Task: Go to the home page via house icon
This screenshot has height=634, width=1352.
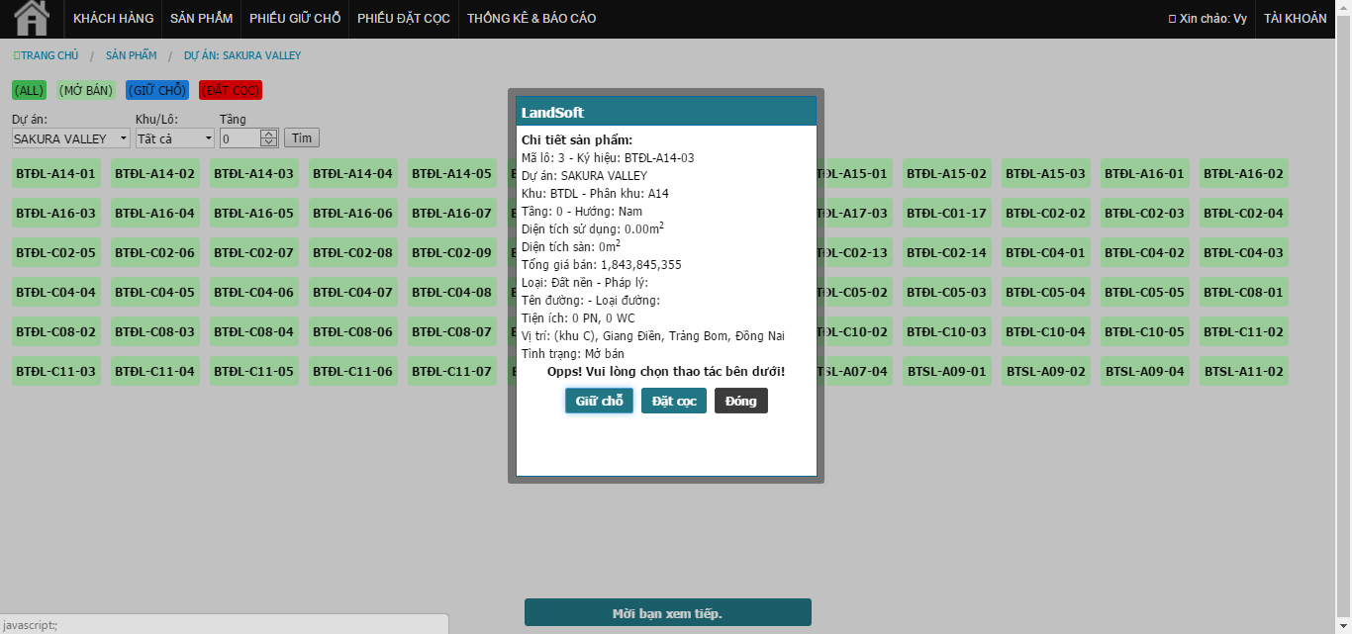Action: click(32, 19)
